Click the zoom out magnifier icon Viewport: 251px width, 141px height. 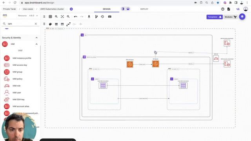pyautogui.click(x=68, y=16)
